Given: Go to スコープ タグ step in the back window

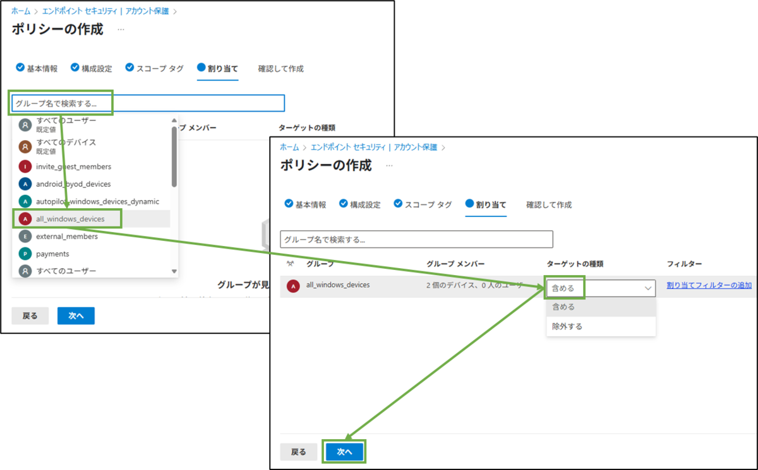Looking at the screenshot, I should [x=155, y=68].
